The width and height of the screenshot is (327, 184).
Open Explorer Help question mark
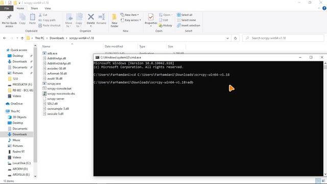click(x=324, y=8)
